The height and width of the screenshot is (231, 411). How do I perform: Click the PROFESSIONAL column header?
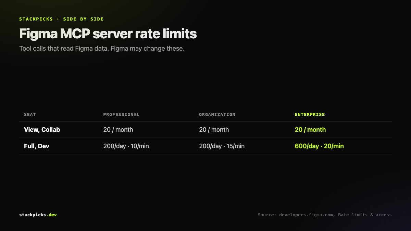point(121,115)
